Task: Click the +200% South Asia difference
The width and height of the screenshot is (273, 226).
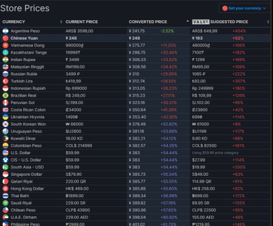Action: coord(239,167)
